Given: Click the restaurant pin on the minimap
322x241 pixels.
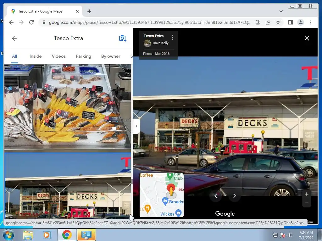Looking at the screenshot, I should (148, 209).
